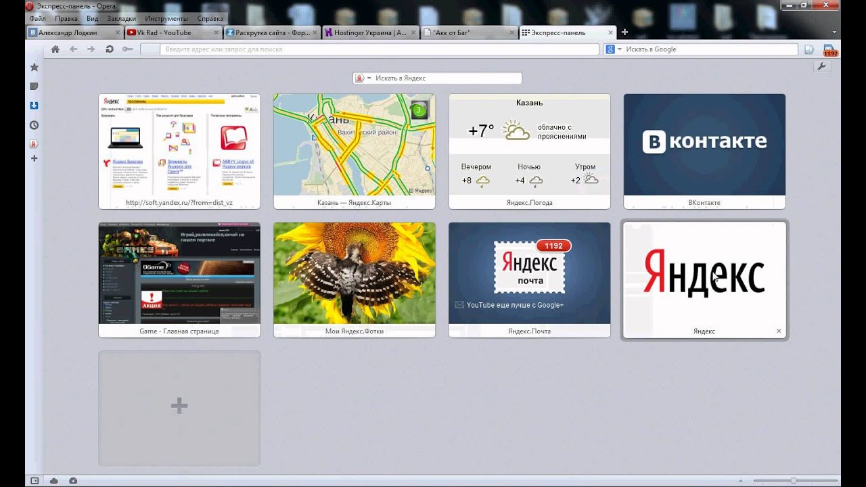This screenshot has width=866, height=487.
Task: Click the page icon next to Google search
Action: (x=808, y=49)
